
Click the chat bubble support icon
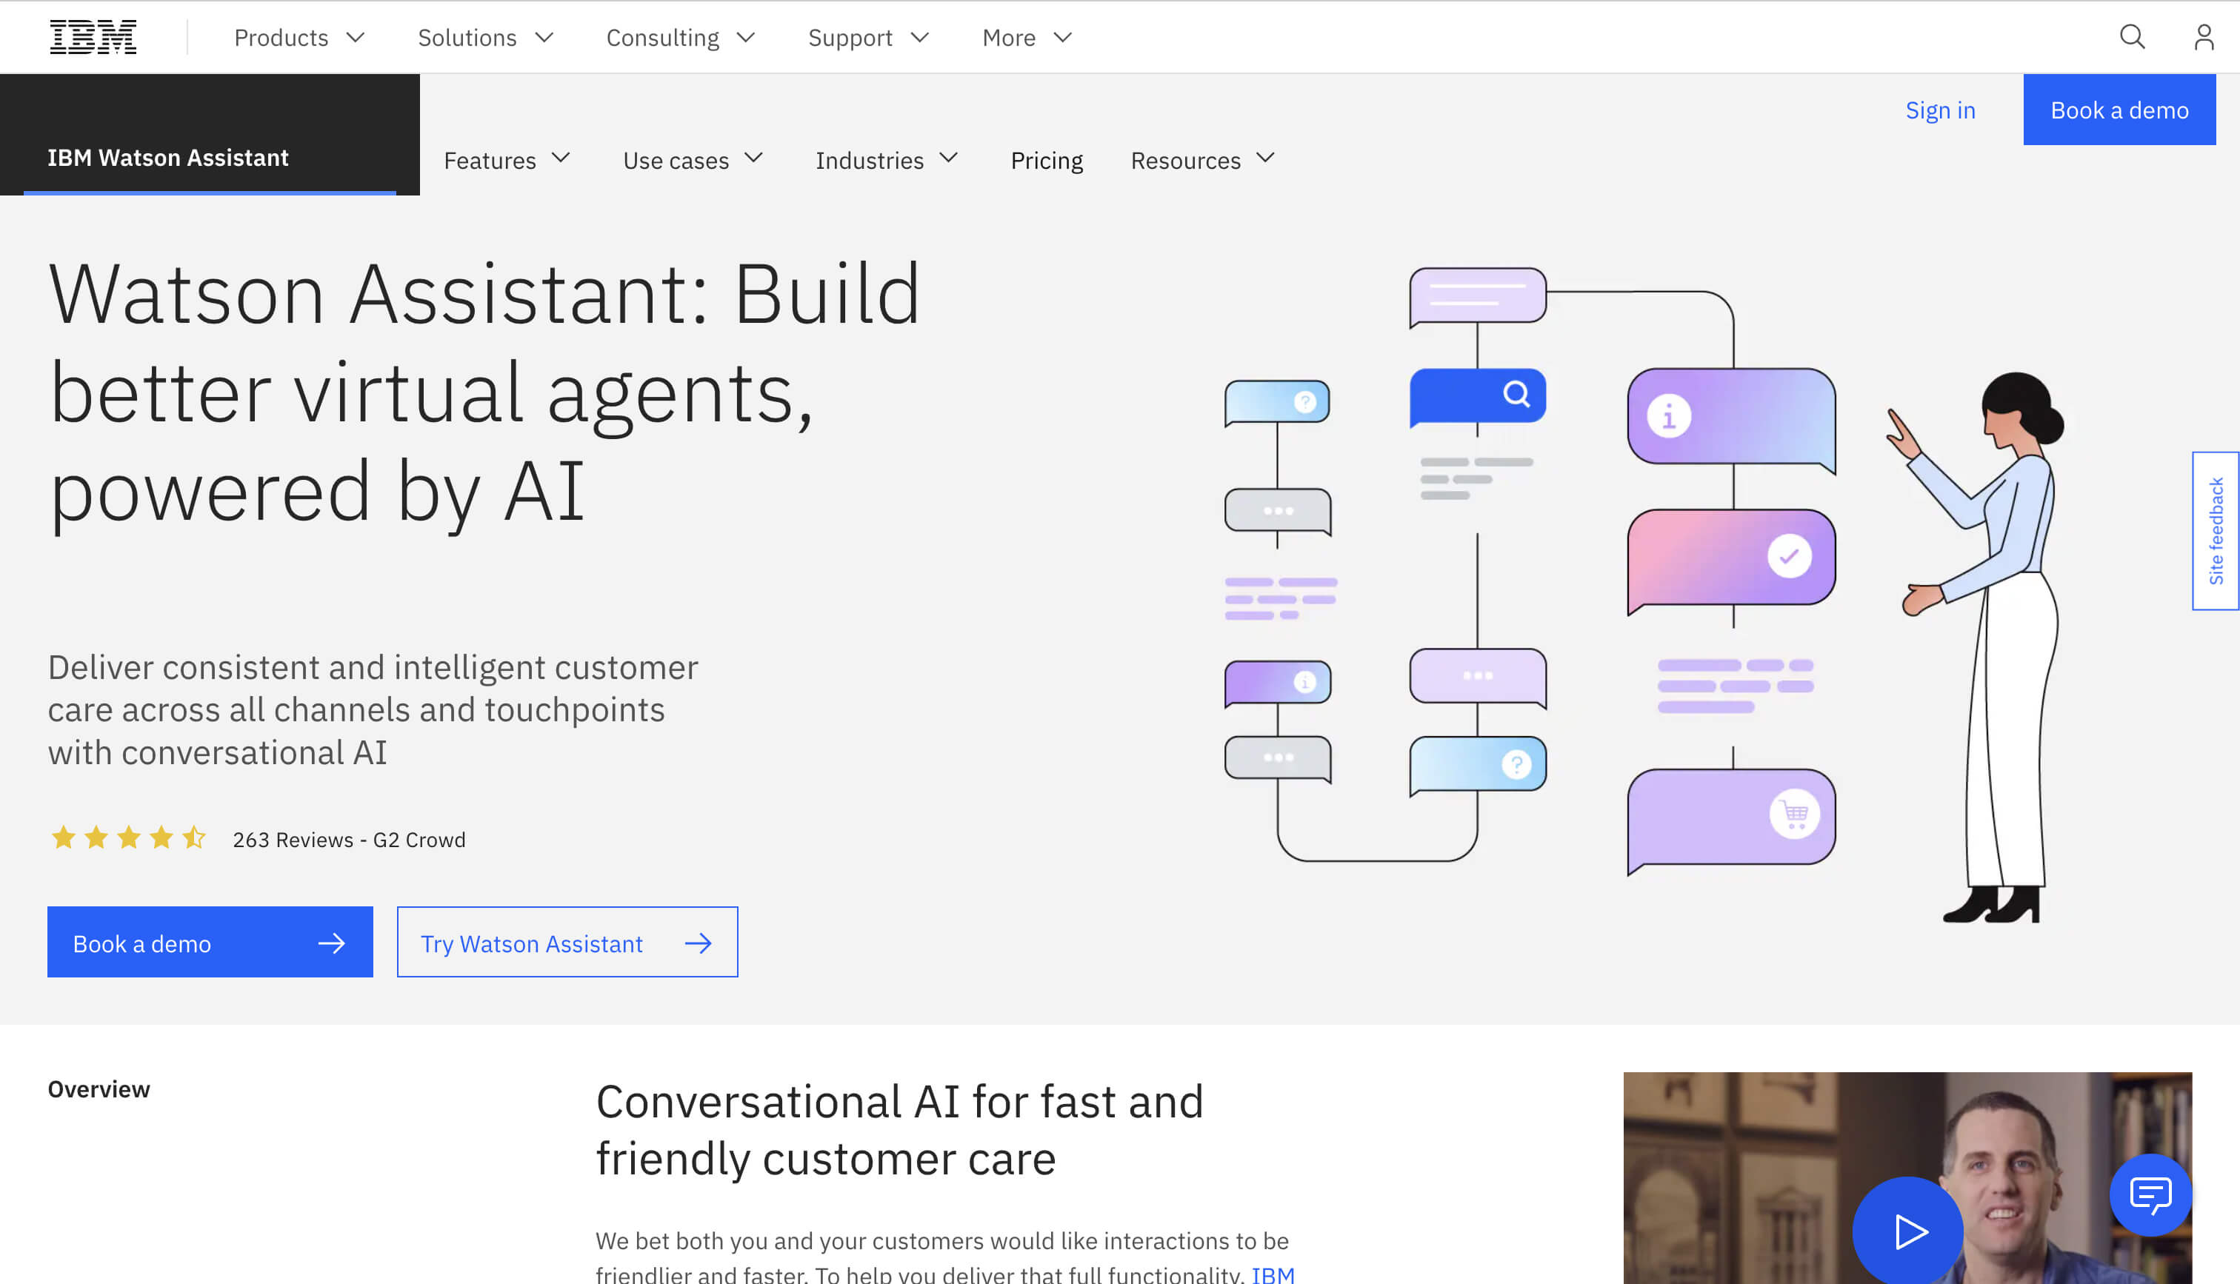[x=2150, y=1195]
